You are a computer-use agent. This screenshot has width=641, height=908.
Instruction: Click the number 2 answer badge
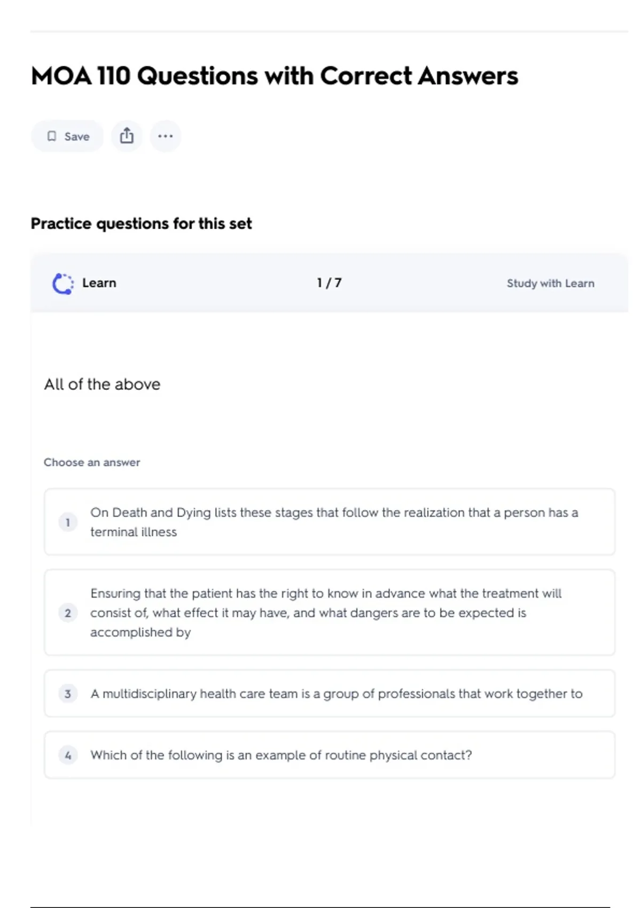pyautogui.click(x=68, y=613)
